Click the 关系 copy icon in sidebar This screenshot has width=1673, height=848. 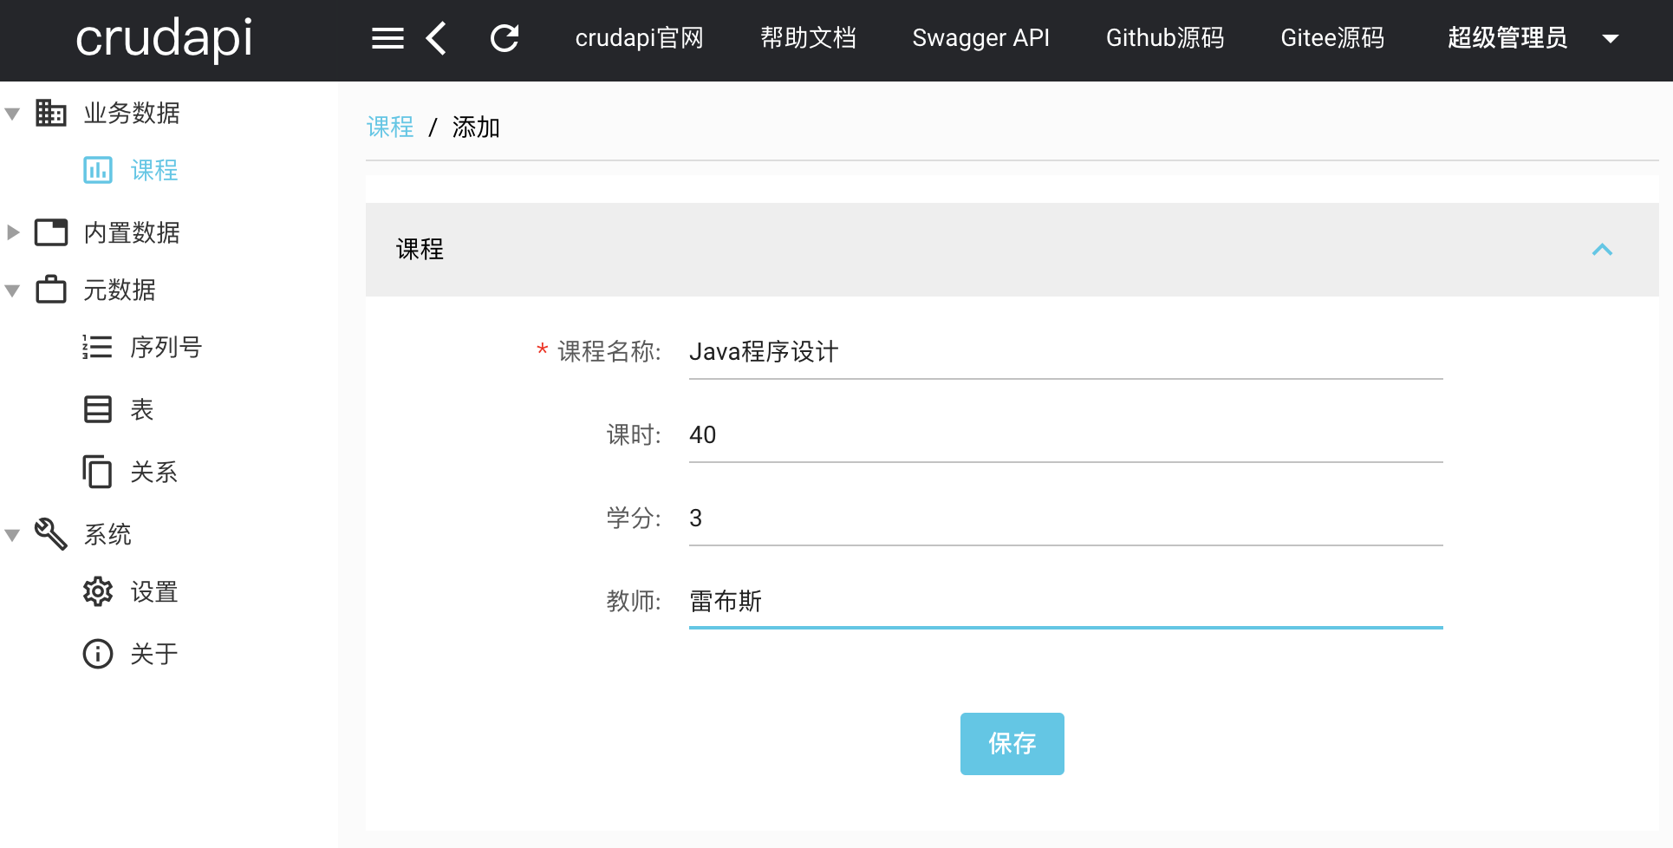pos(97,472)
